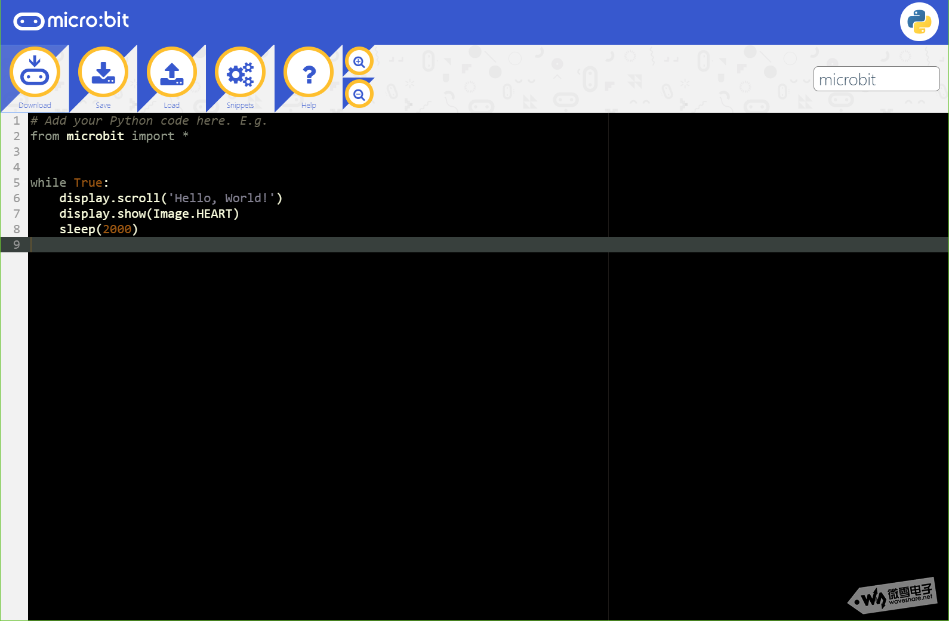Image resolution: width=949 pixels, height=621 pixels.
Task: Click the waveshare.net watermark logo
Action: click(893, 595)
